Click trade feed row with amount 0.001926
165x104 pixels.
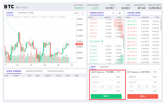click(x=143, y=28)
